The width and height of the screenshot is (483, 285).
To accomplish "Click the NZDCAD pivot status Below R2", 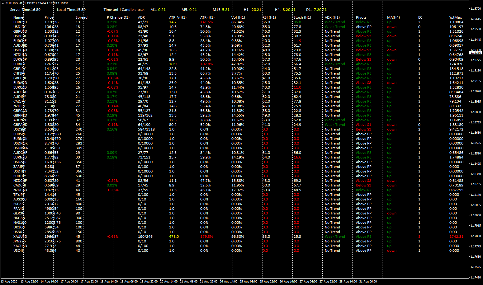I will [363, 190].
